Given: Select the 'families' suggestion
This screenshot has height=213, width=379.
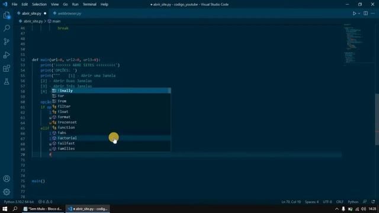Looking at the screenshot, I should point(111,149).
